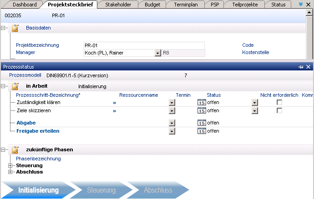Expand the Steuerung phase node
314x199 pixels.
pyautogui.click(x=10, y=166)
